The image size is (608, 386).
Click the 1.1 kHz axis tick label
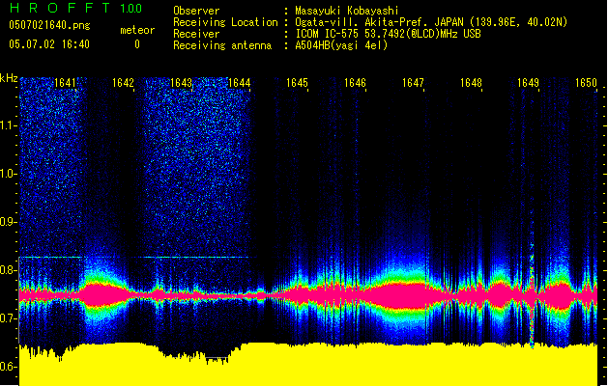[x=7, y=125]
